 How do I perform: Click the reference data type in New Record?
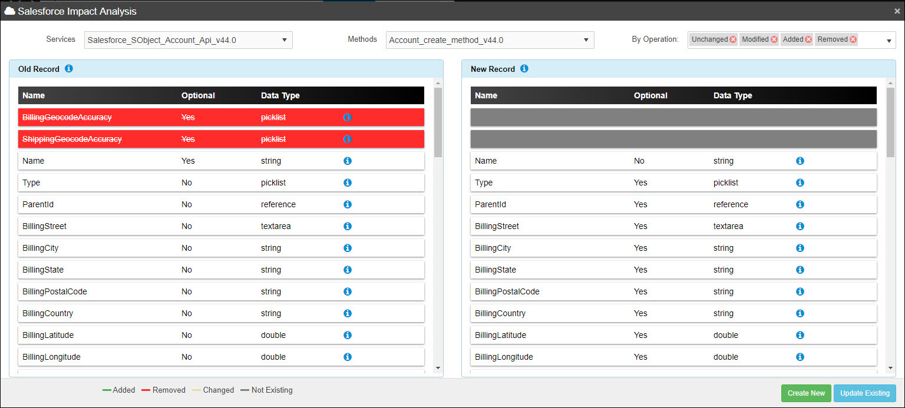pyautogui.click(x=731, y=204)
